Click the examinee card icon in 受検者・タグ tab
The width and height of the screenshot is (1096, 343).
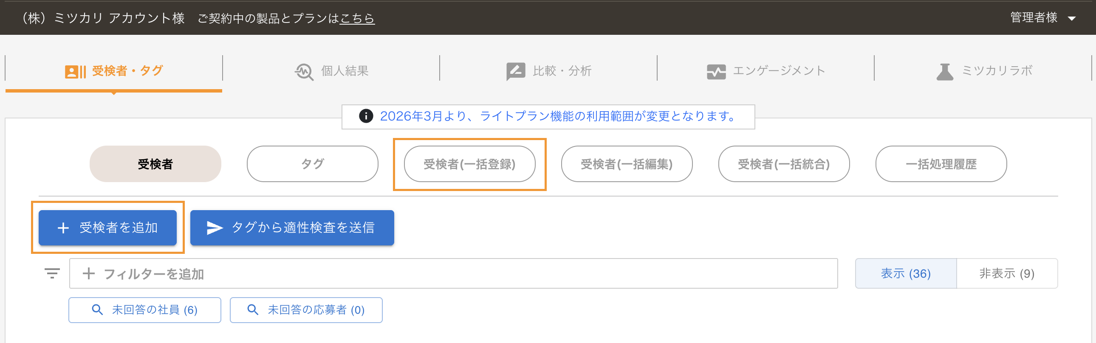[75, 71]
